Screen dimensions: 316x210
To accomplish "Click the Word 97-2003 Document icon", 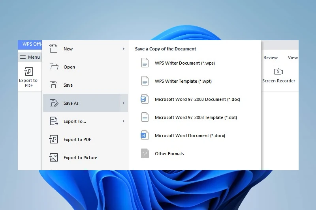I will (145, 99).
